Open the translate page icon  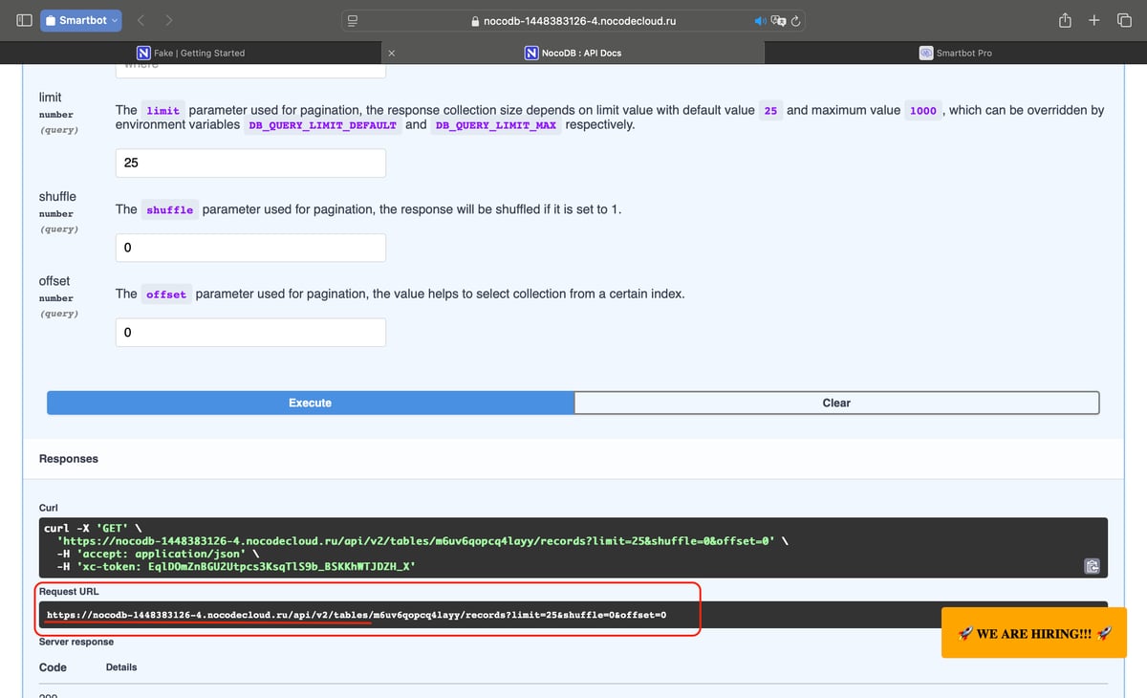point(779,20)
